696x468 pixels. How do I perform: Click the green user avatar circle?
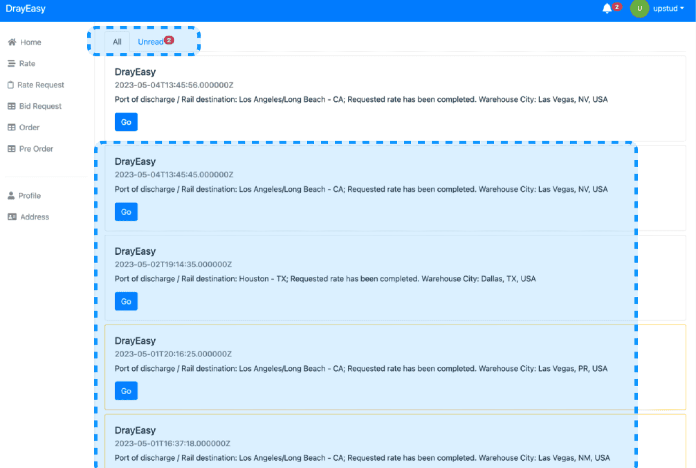[639, 8]
